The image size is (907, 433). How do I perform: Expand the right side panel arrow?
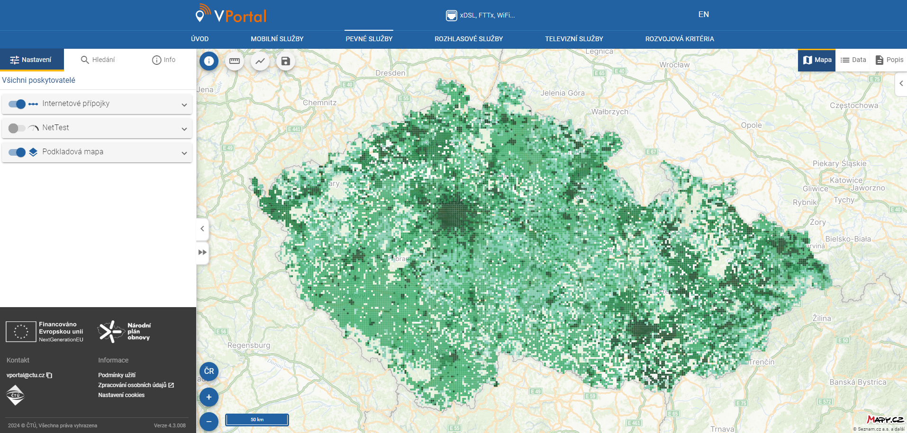click(x=901, y=83)
